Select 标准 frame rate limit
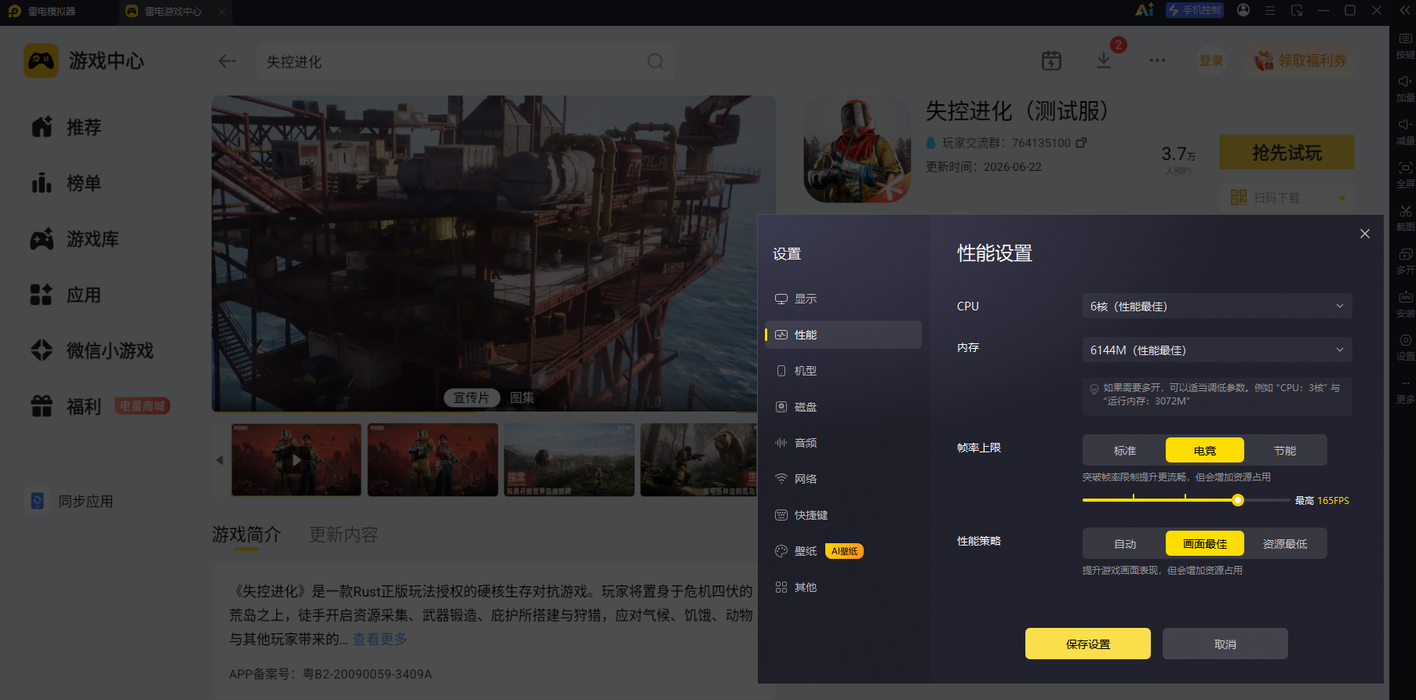This screenshot has width=1416, height=700. click(x=1125, y=450)
